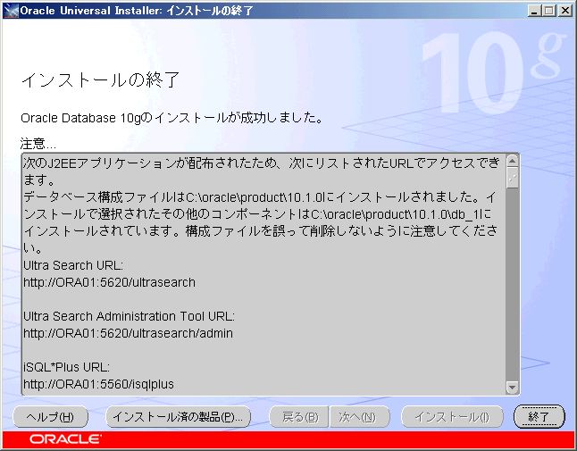Screen dimensions: 577x451
Task: Minimize the Oracle Universal Installer window
Action: pyautogui.click(x=535, y=11)
